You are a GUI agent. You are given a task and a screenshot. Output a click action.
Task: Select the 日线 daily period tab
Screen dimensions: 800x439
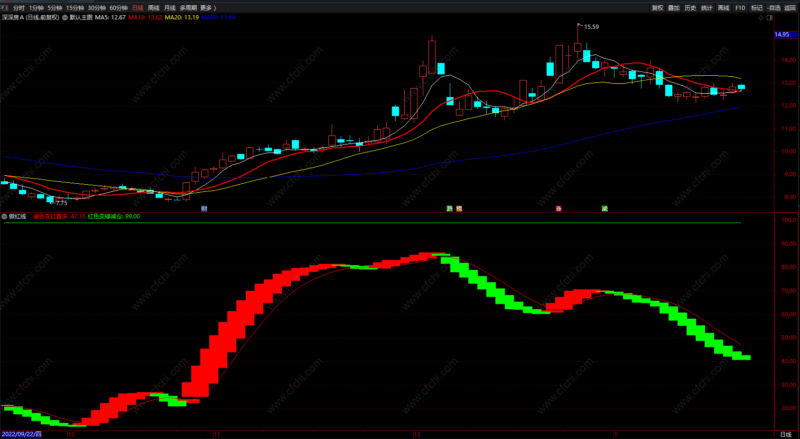pos(138,8)
